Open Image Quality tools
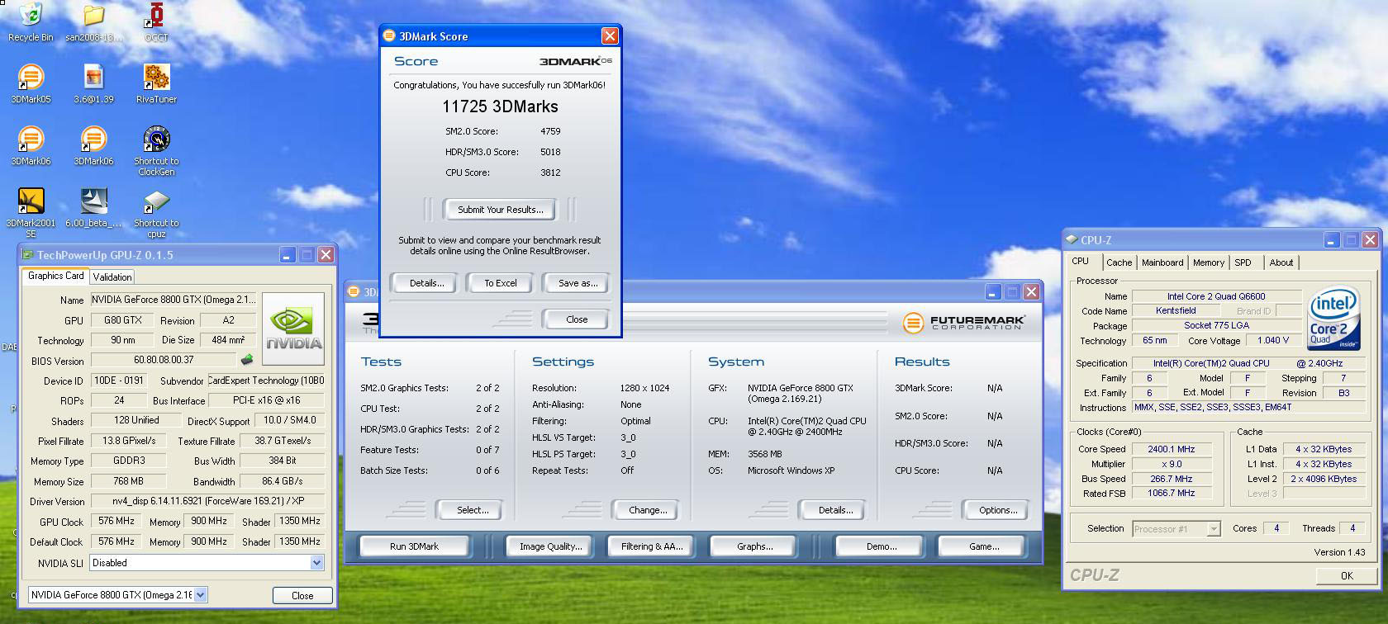The width and height of the screenshot is (1388, 624). click(550, 546)
